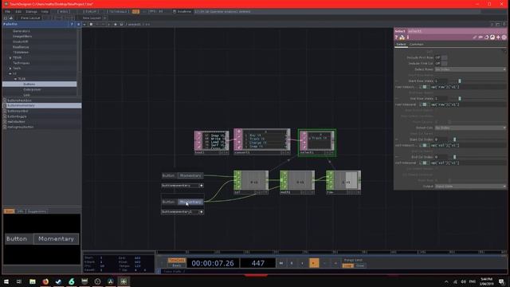The height and width of the screenshot is (287, 510).
Task: Toggle the rowindexstart expression mode switch
Action: click(x=425, y=87)
